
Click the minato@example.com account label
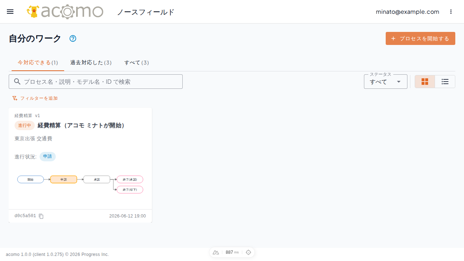point(407,12)
